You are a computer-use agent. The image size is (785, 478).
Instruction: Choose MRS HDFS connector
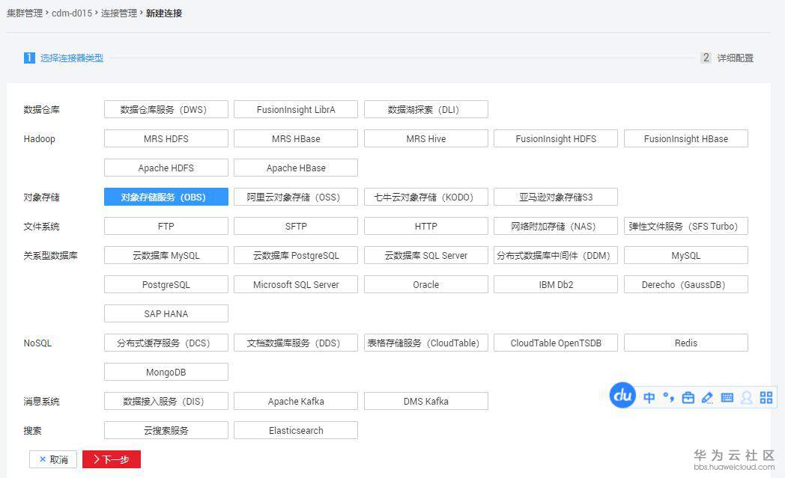[x=166, y=138]
